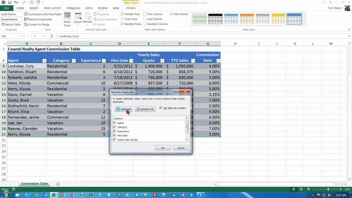This screenshot has width=352, height=198.
Task: Click the Save icon in the quick access toolbar
Action: click(9, 2)
